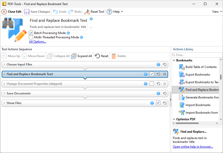Click the help icon on Save Documents

(x=158, y=93)
